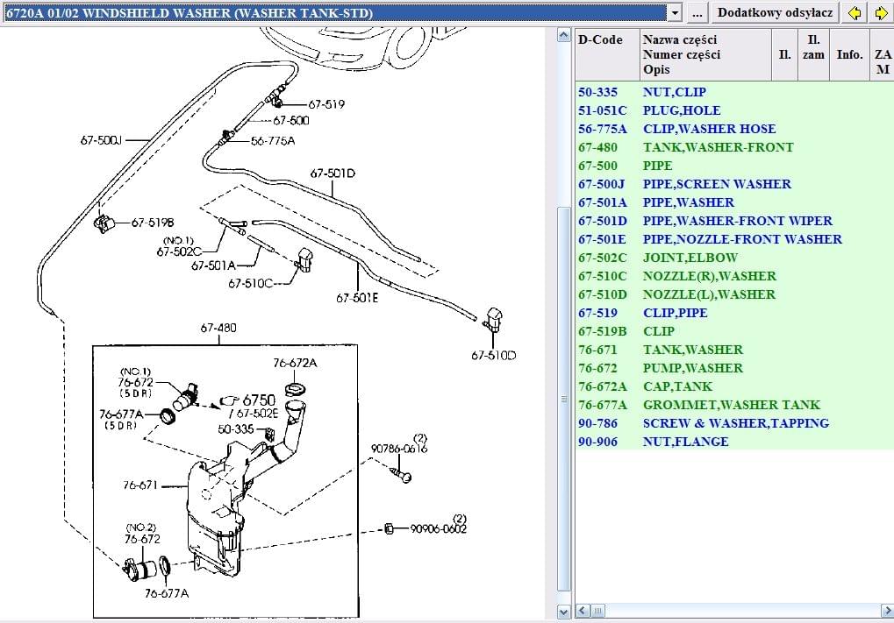
Task: Open the section selector dropdown arrow
Action: pyautogui.click(x=675, y=12)
